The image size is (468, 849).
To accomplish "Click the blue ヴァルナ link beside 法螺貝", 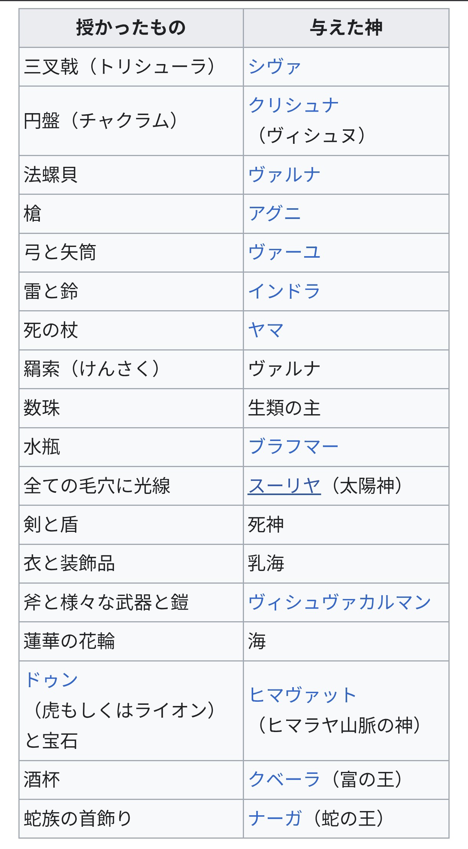I will (x=284, y=175).
